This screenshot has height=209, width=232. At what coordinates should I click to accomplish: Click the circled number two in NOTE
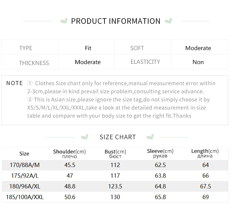click(30, 100)
